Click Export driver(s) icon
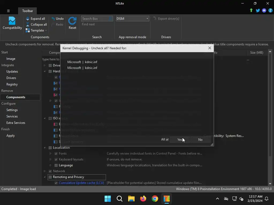 point(155,18)
